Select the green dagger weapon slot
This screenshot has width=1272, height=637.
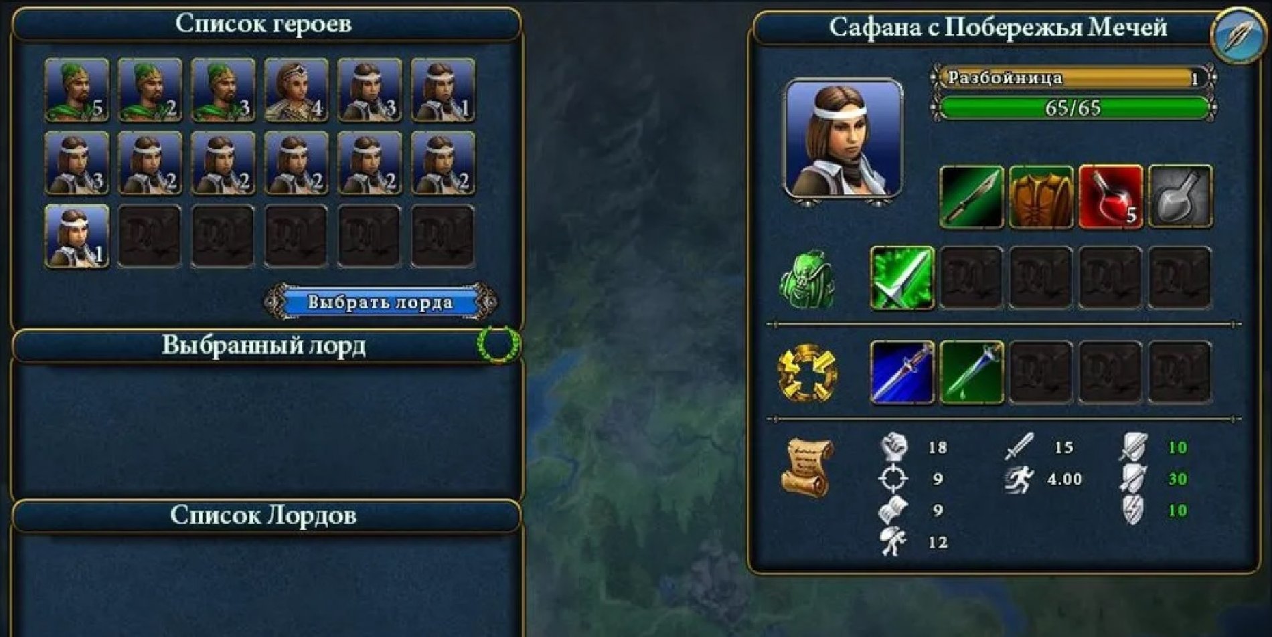[x=971, y=197]
